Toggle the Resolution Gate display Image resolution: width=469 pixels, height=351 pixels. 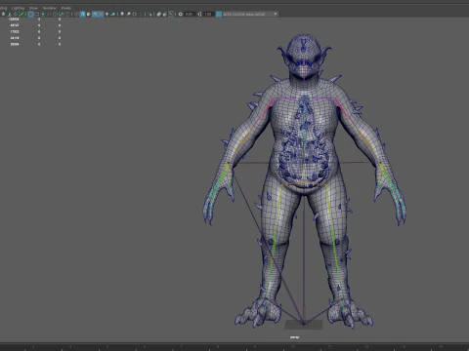(43, 14)
